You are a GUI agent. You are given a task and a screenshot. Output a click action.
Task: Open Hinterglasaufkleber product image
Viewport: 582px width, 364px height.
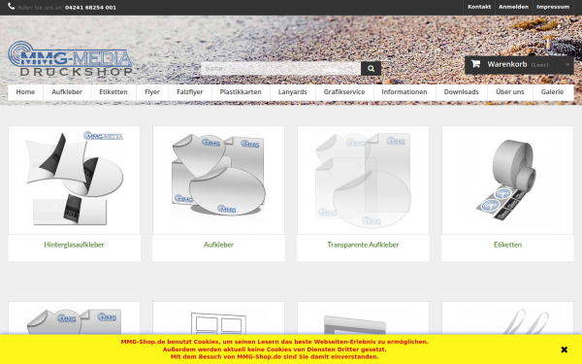75,181
